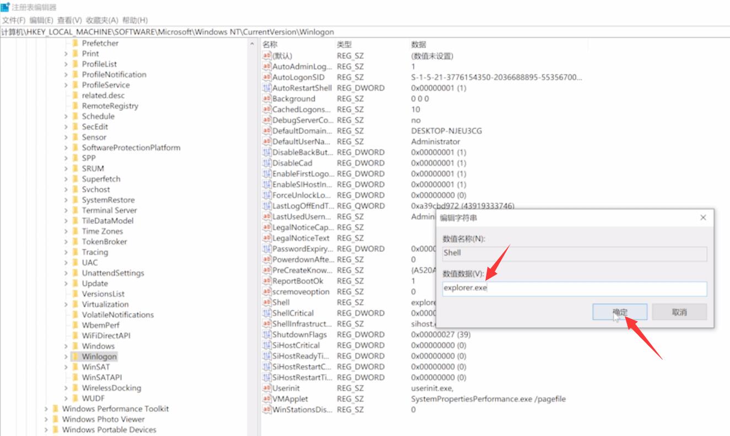This screenshot has width=730, height=436.
Task: Click the DWORD icon next to DisableCad
Action: pos(267,163)
